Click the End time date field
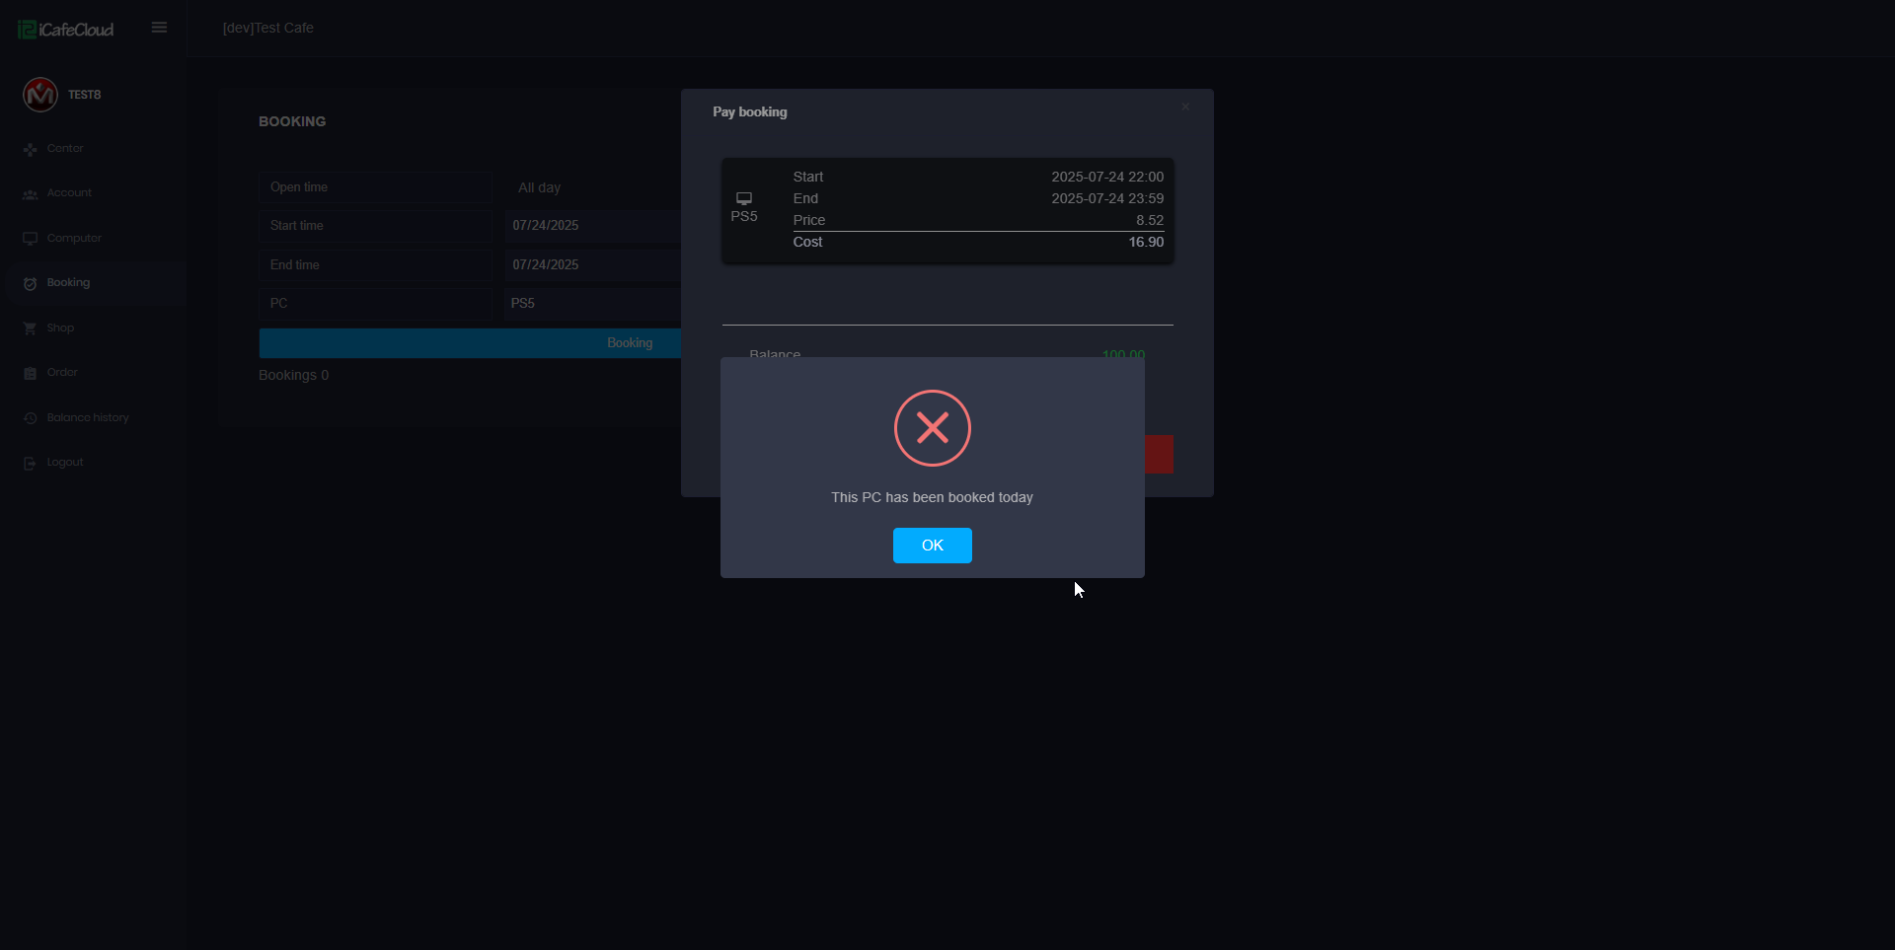 coord(592,265)
